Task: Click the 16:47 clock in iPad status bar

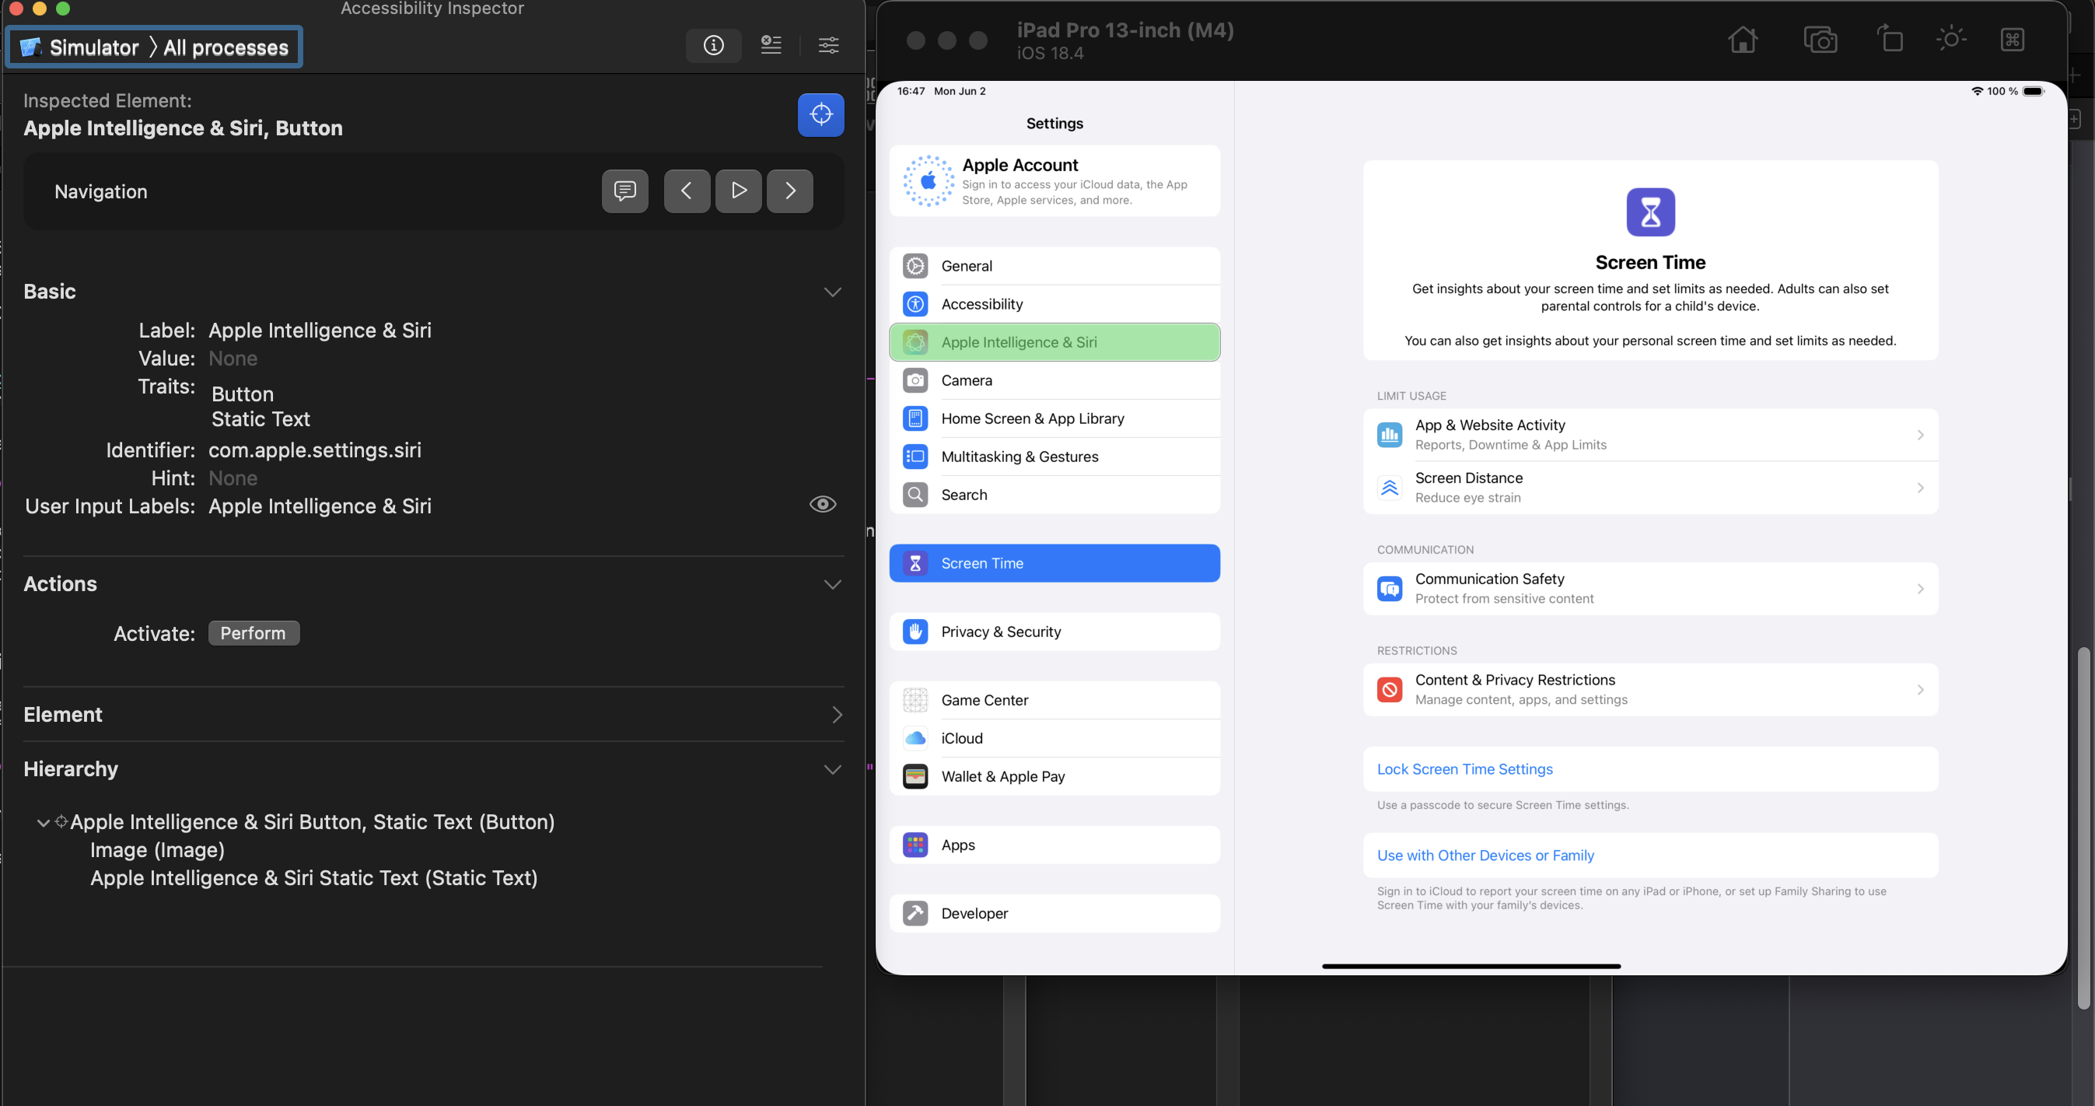Action: tap(910, 91)
